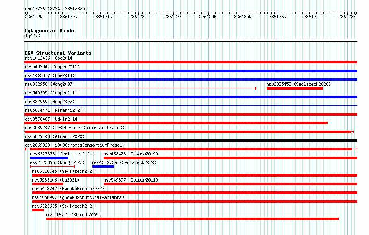369x235 pixels.
Task: Click the blue bar of nsv1005877
Action: click(191, 80)
